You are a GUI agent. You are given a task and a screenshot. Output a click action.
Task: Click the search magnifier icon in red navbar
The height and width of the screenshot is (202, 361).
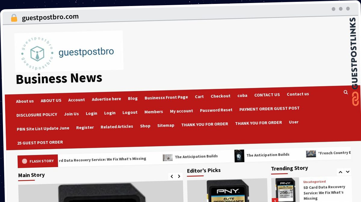click(x=346, y=92)
